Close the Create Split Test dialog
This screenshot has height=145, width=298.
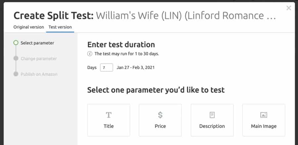[x=289, y=8]
